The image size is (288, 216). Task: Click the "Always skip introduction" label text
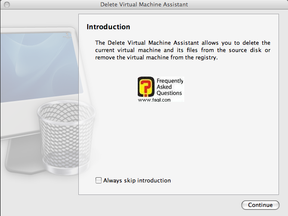point(137,180)
